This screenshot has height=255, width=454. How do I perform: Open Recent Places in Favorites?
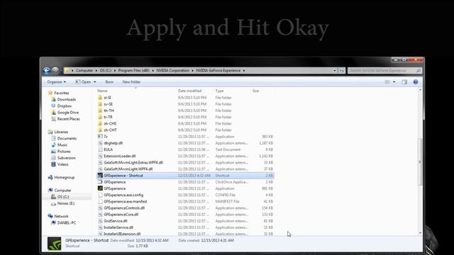tap(68, 119)
